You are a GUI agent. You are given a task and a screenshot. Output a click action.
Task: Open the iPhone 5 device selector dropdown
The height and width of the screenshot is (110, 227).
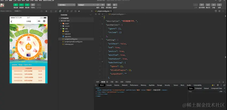[6, 11]
